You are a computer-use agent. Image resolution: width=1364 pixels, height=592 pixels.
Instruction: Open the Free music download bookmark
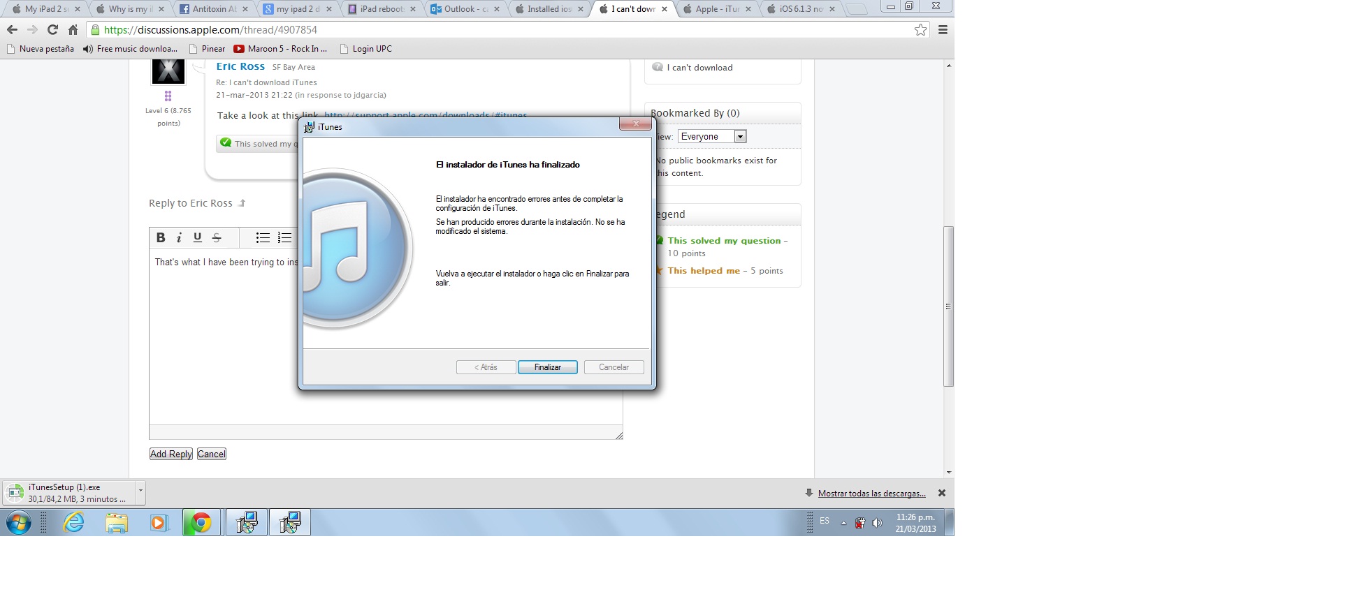point(130,49)
